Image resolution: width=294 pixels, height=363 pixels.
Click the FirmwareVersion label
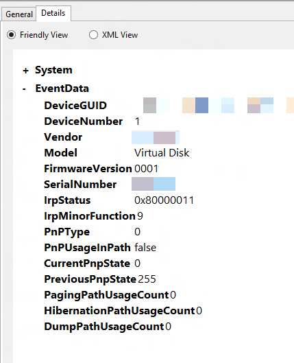(88, 169)
